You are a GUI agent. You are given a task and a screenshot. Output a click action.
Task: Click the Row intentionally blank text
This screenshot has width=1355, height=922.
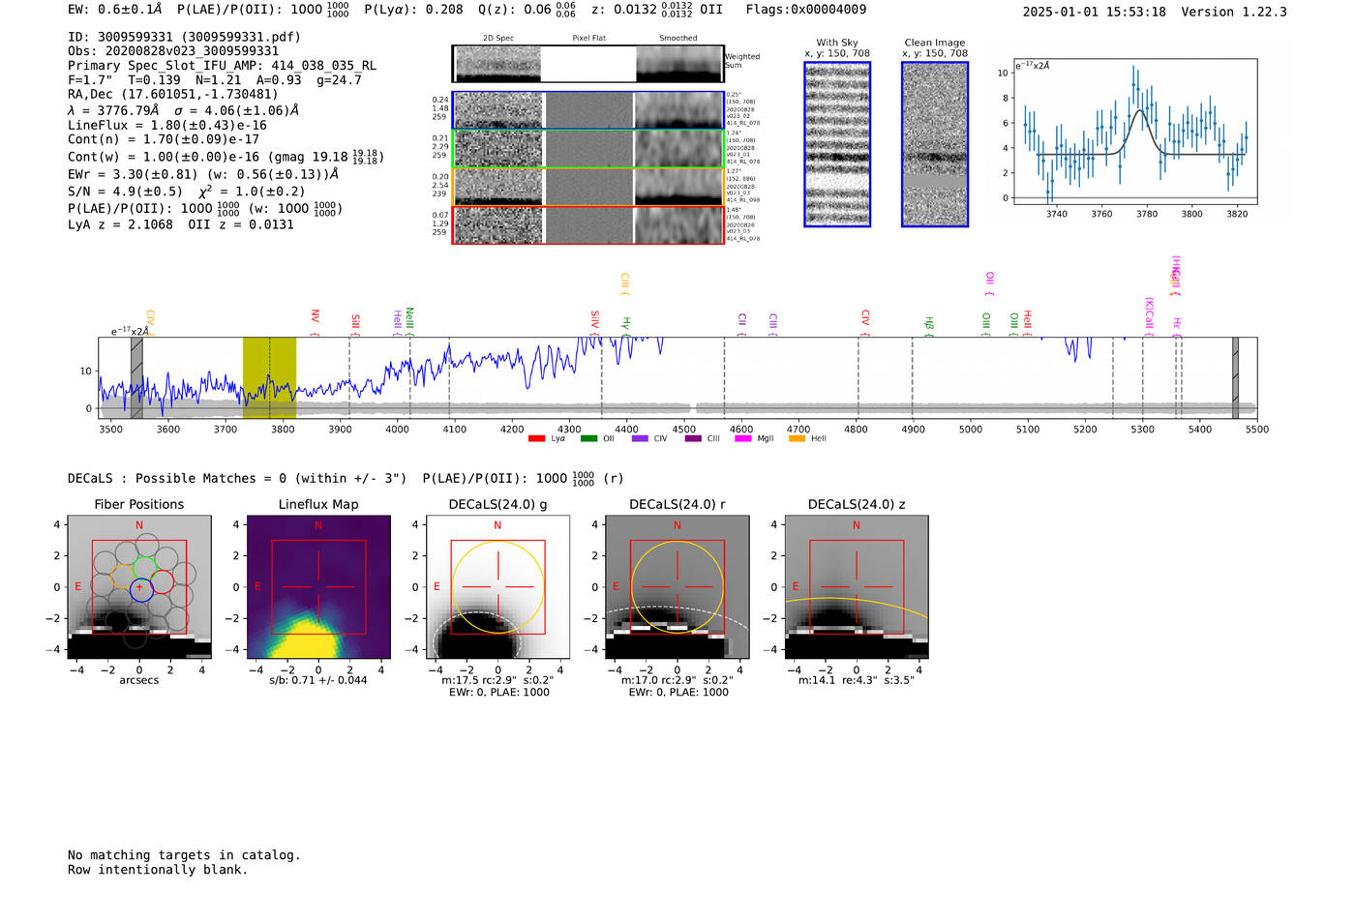click(158, 870)
